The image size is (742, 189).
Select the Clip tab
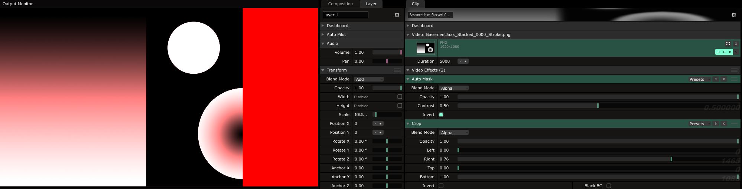(415, 4)
